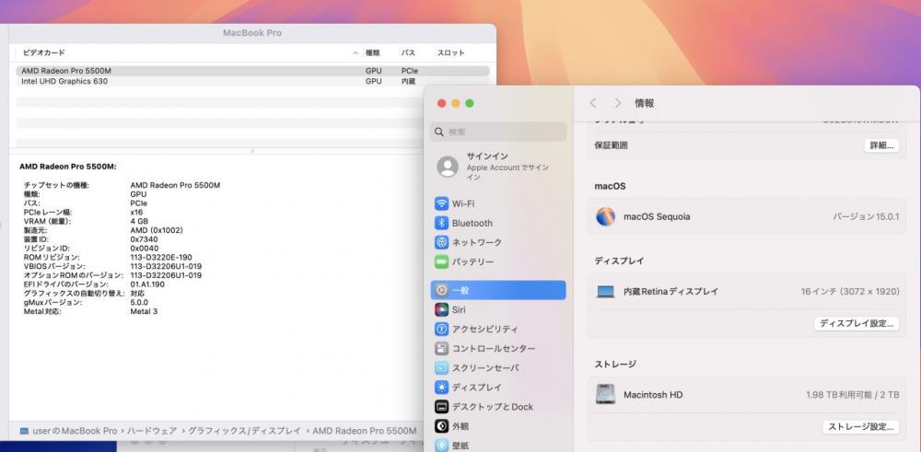
Task: Go back with the left chevron
Action: [592, 103]
